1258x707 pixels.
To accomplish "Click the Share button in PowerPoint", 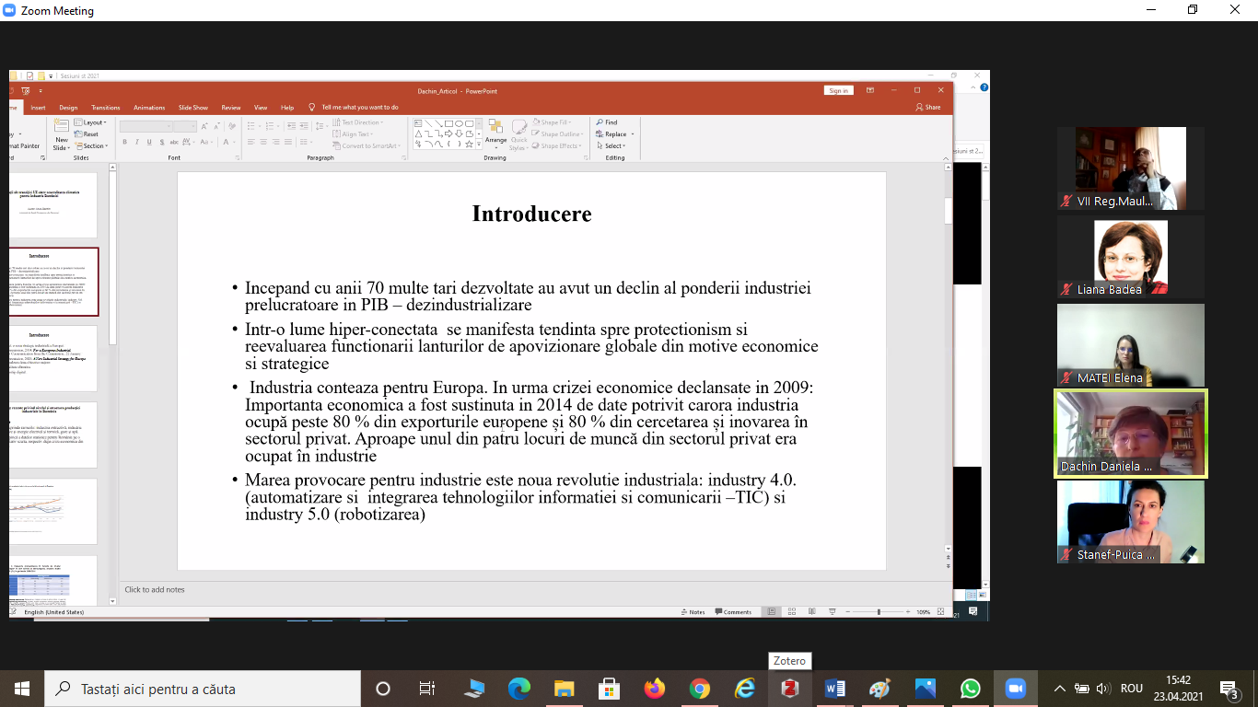I will click(928, 108).
